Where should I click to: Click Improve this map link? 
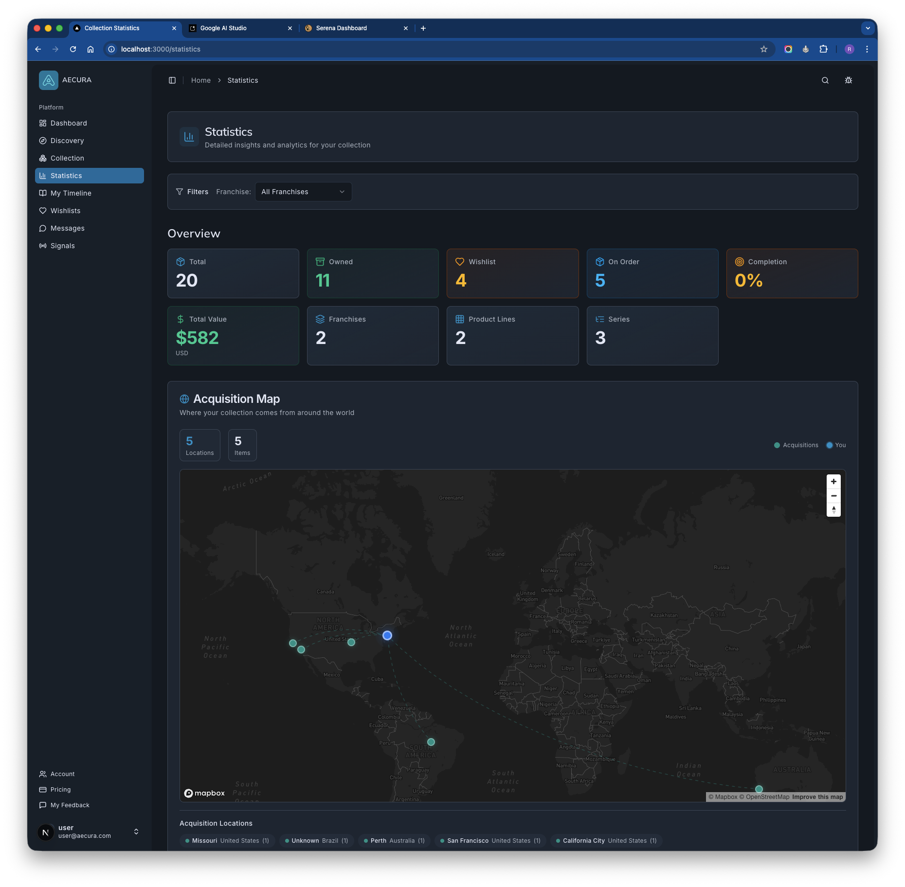point(817,797)
